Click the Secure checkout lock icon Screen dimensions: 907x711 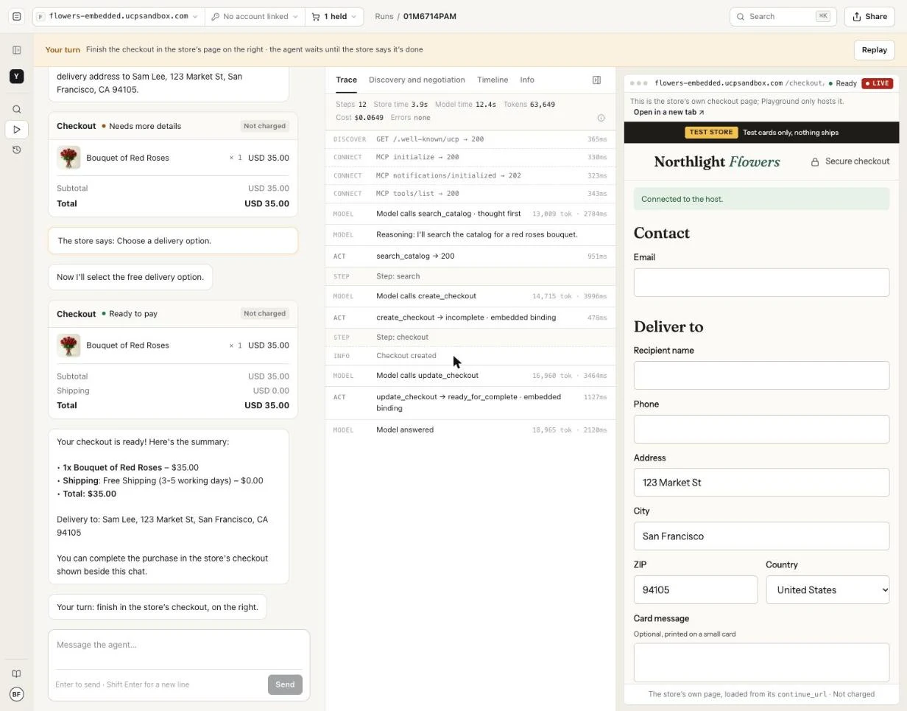pyautogui.click(x=815, y=161)
